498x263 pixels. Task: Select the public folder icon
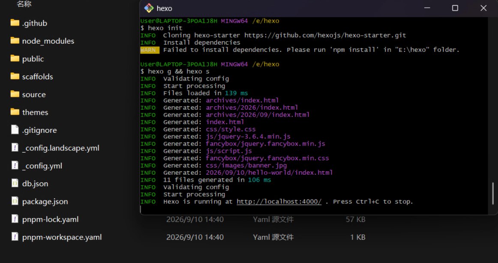point(15,58)
